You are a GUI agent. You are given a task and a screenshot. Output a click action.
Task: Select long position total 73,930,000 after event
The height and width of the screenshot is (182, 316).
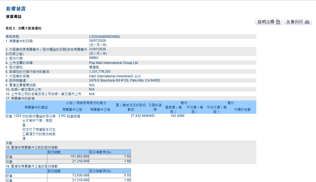[x=81, y=175]
